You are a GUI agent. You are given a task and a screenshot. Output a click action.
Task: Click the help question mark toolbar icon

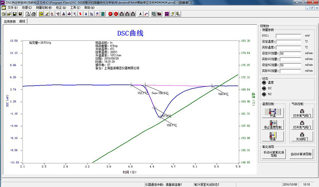click(x=172, y=14)
